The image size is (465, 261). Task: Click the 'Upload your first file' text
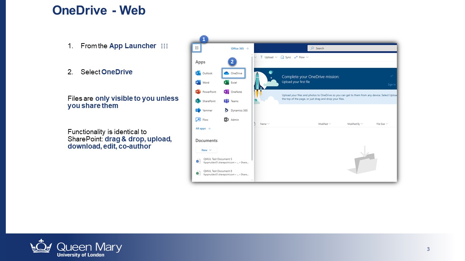point(296,82)
